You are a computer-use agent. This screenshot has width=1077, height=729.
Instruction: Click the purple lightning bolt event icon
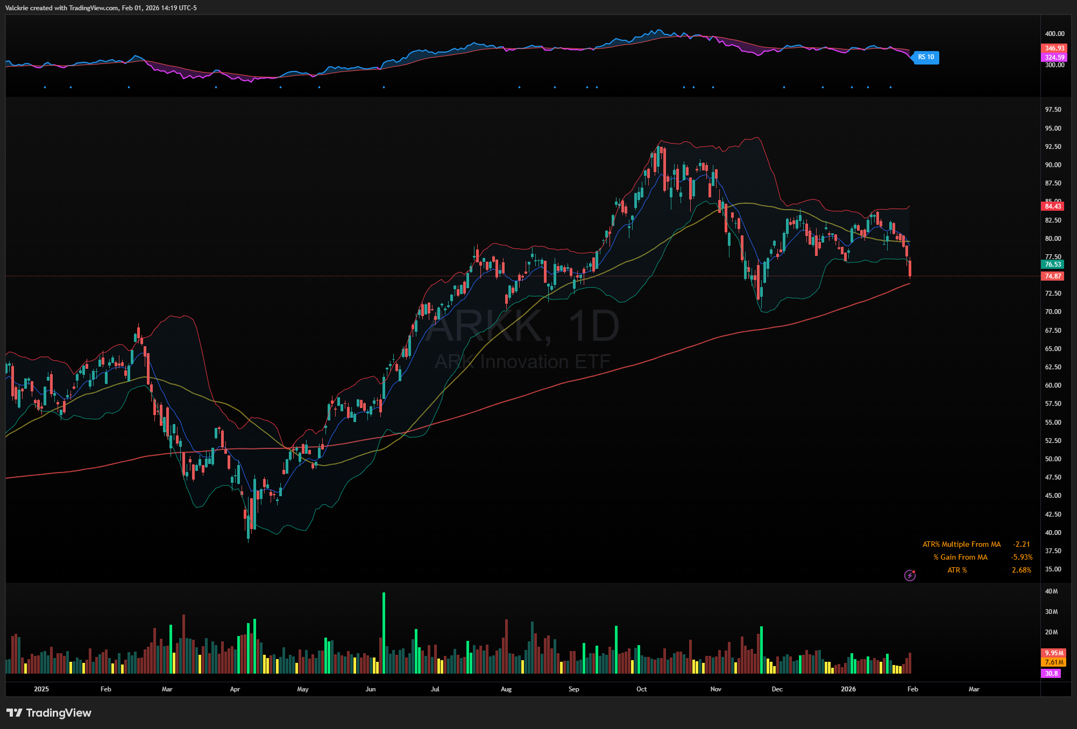point(910,576)
